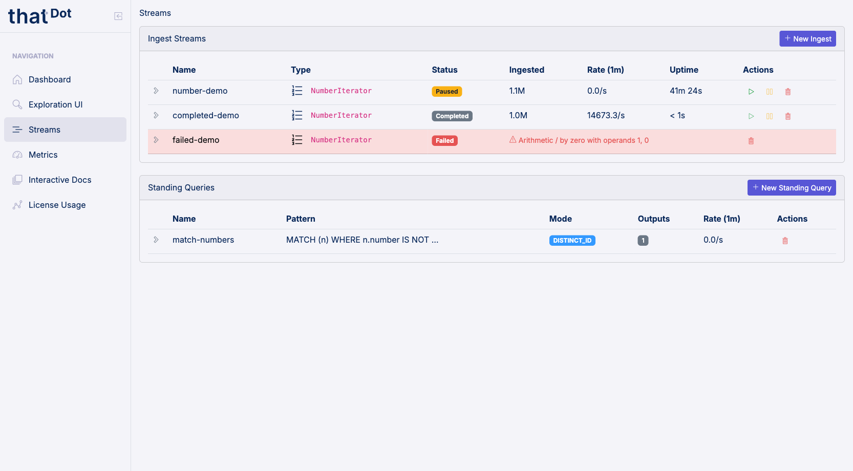
Task: Pause the number-demo ingest
Action: pos(770,92)
